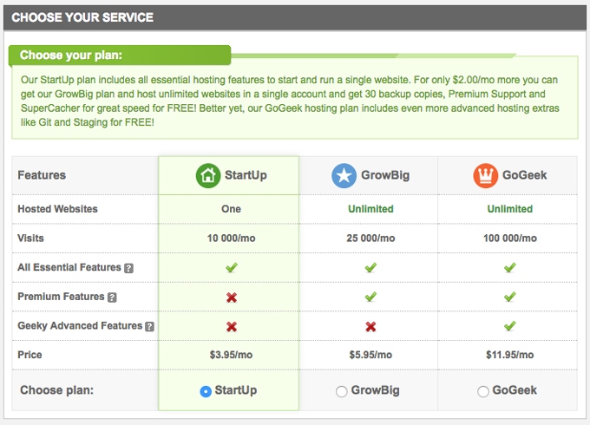Click the orange GoGeek crown icon

coord(485,176)
